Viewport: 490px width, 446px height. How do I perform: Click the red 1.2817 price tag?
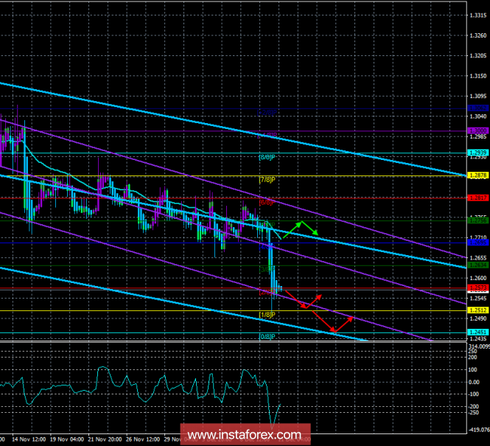pos(477,198)
